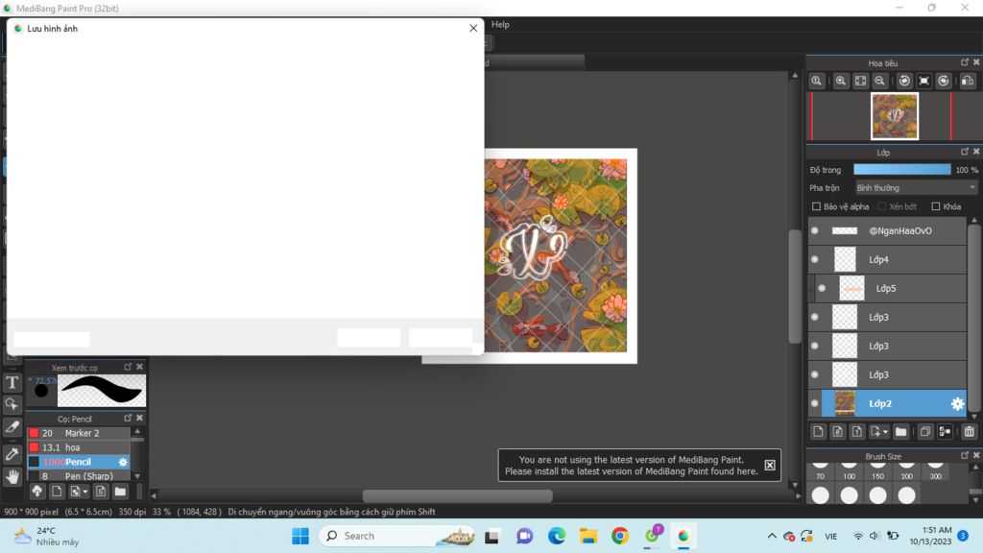Open File Explorer from taskbar
983x553 pixels.
pos(588,536)
